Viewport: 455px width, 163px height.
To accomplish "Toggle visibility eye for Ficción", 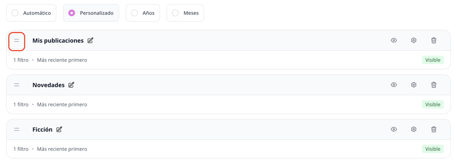I will tap(394, 129).
